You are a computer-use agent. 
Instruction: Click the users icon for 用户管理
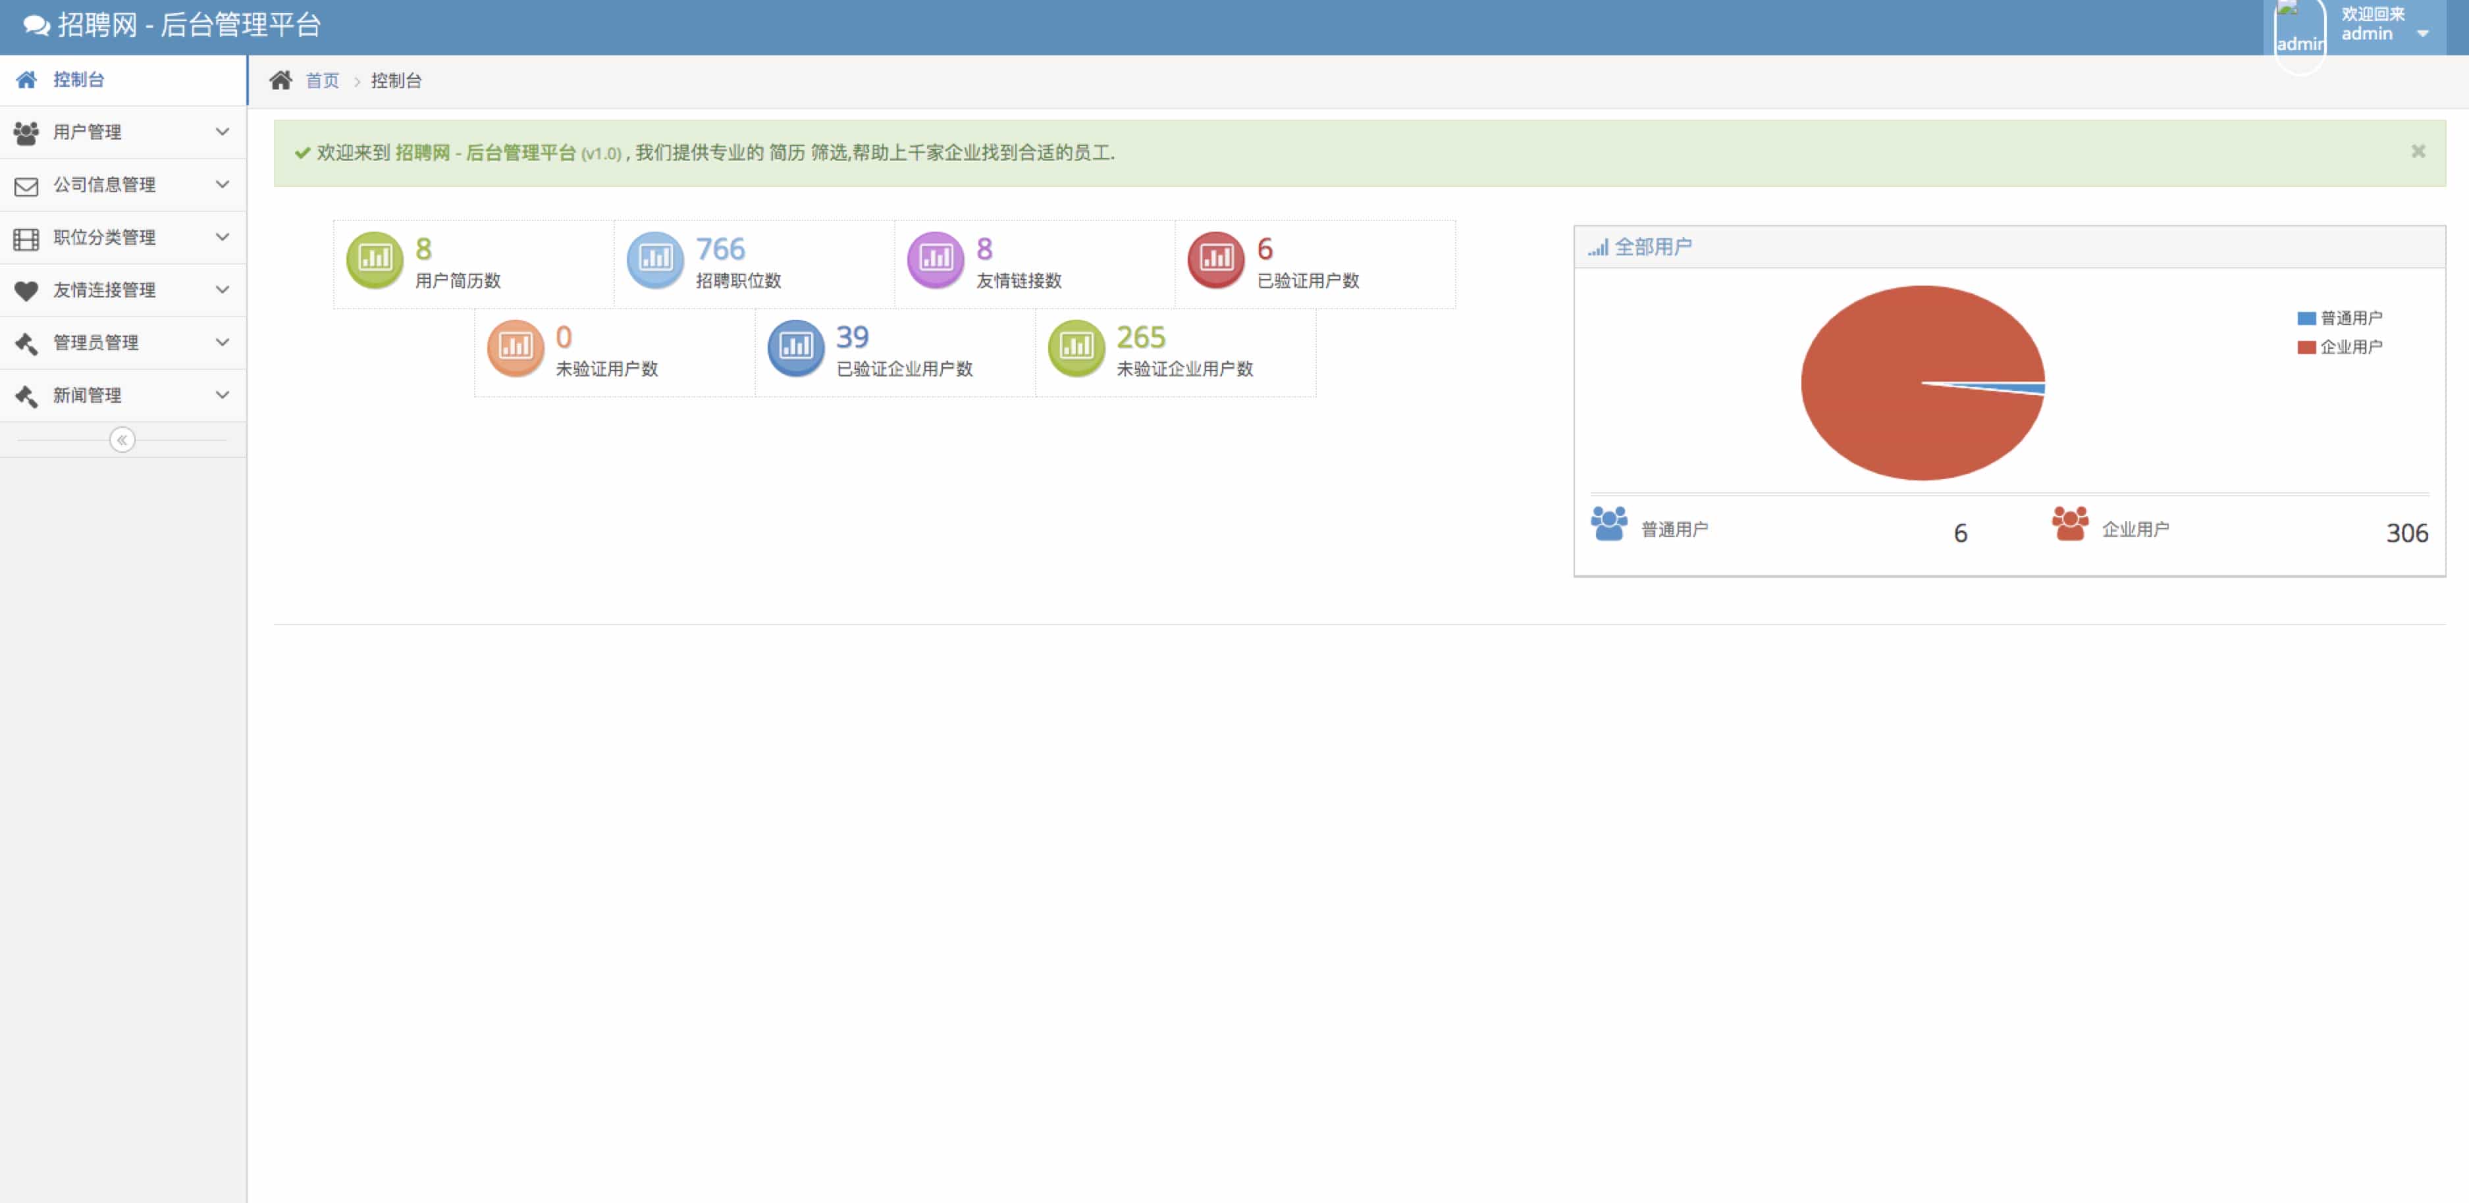point(27,132)
